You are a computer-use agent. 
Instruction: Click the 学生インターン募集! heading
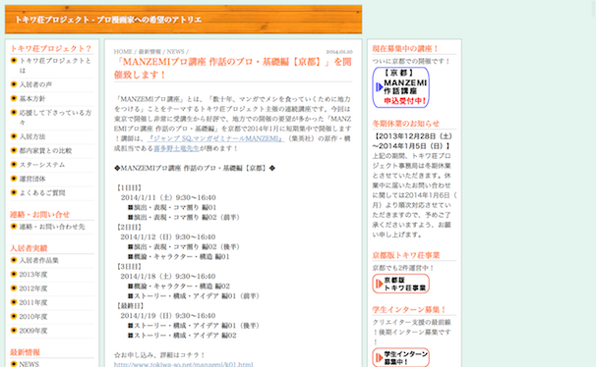tap(409, 309)
